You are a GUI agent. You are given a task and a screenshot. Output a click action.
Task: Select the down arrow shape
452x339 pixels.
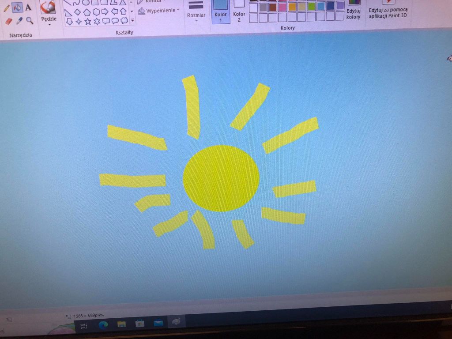point(69,22)
